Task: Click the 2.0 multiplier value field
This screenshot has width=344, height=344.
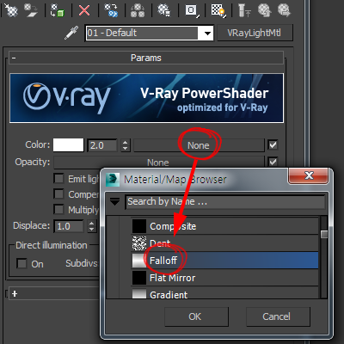Action: (x=102, y=145)
